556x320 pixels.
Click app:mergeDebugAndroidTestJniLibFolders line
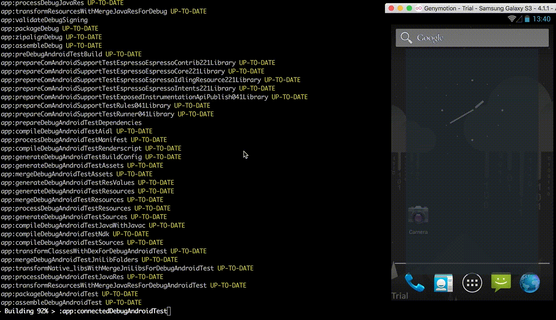click(x=89, y=260)
